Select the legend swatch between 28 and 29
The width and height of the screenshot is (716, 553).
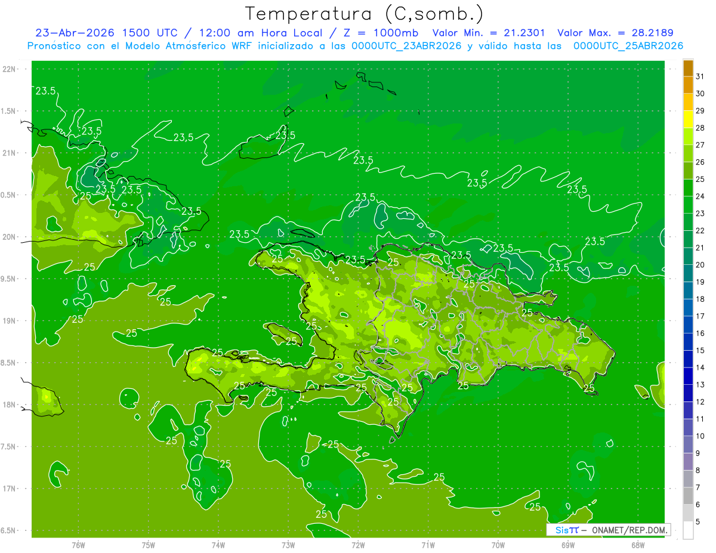688,119
